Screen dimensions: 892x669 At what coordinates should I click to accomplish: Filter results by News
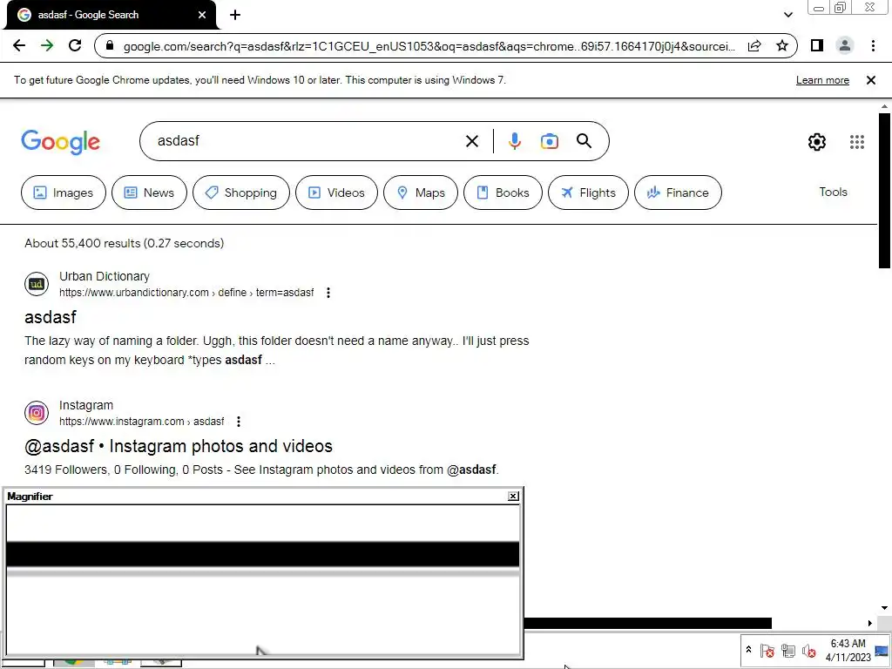(149, 193)
